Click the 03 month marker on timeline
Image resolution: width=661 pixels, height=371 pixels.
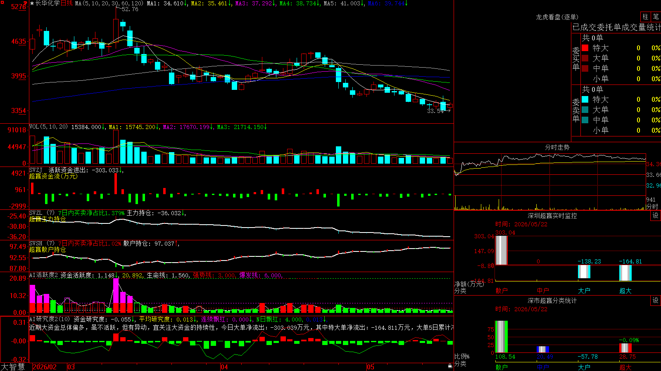[71, 367]
